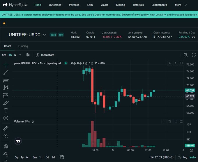Toggle auto scale mode
This screenshot has width=198, height=162.
point(192,157)
